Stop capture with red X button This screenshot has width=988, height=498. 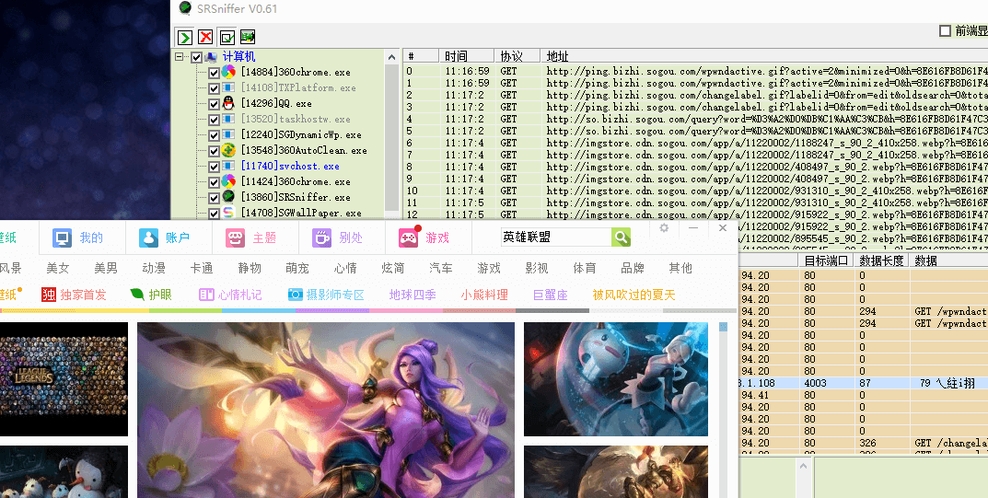[205, 37]
